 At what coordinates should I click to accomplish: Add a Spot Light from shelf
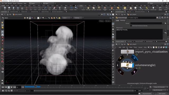(93, 8)
